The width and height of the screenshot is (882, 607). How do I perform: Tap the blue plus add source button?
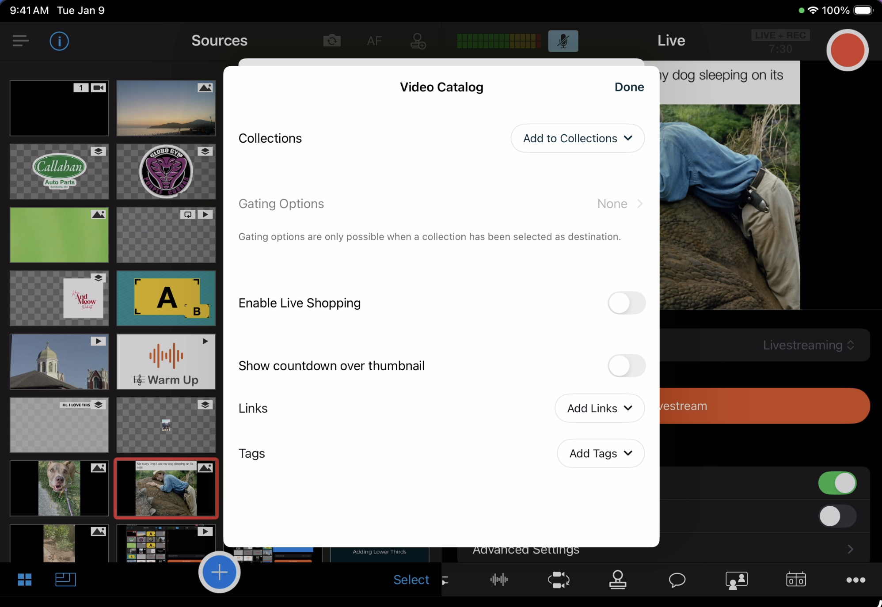point(219,573)
